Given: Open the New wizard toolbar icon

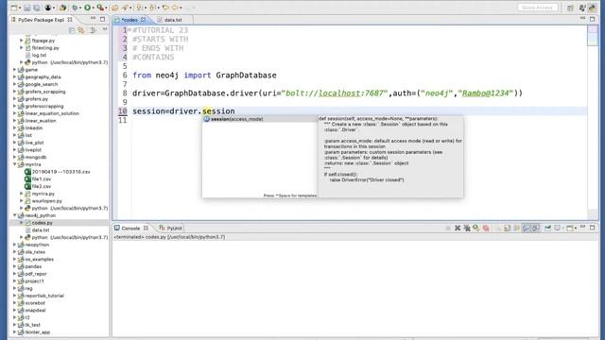Looking at the screenshot, I should coord(14,8).
